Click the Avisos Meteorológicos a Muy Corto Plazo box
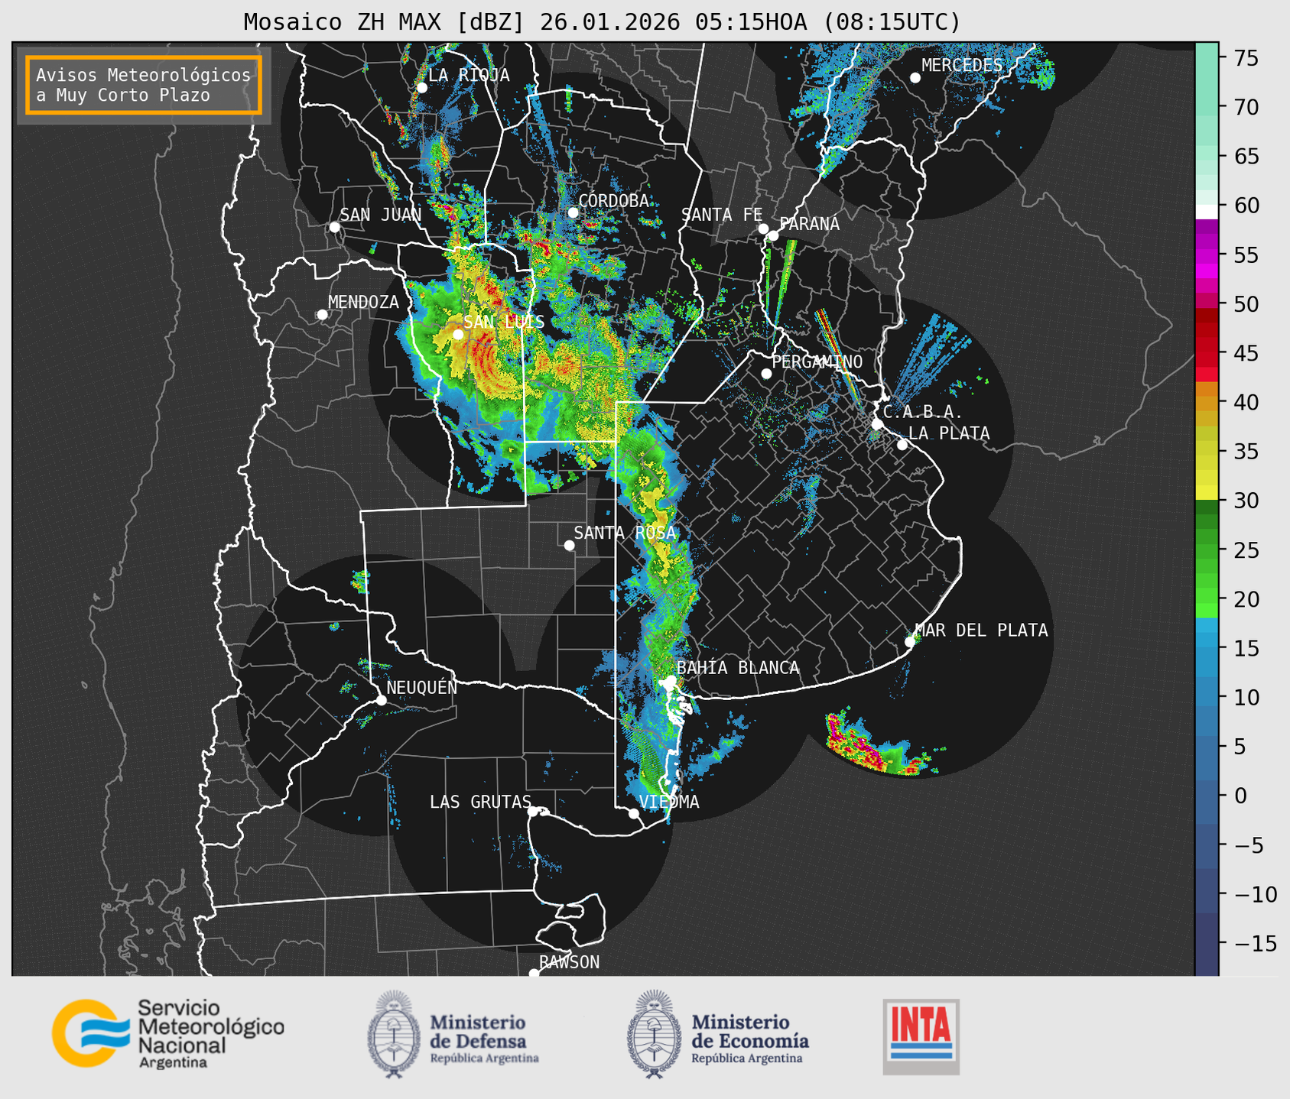The image size is (1290, 1099). click(144, 85)
